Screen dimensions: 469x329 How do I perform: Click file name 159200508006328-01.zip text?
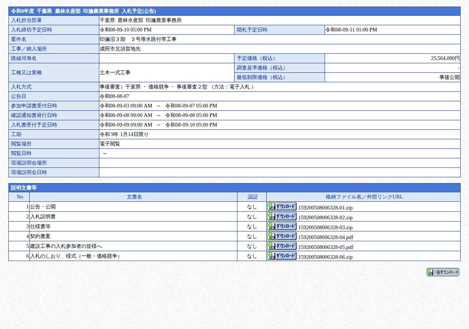(x=325, y=208)
